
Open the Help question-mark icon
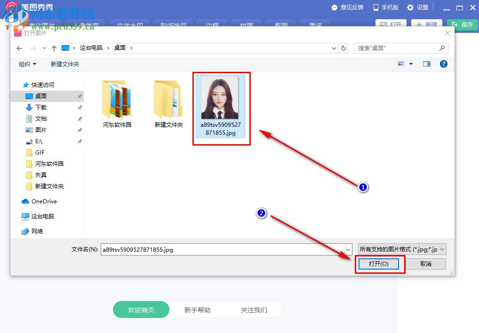pyautogui.click(x=443, y=63)
